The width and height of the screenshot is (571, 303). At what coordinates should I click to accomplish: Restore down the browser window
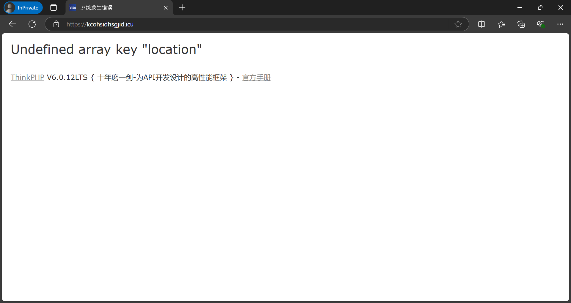[x=540, y=8]
